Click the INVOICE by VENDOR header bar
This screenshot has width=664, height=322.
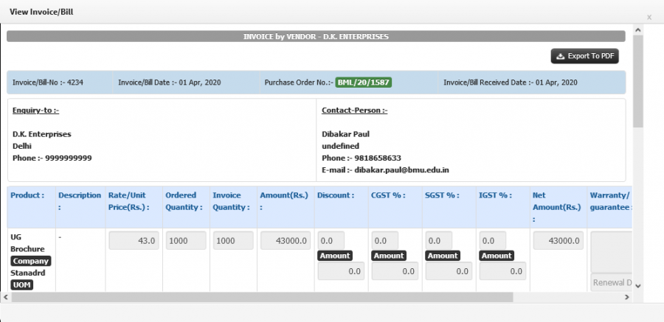click(316, 36)
